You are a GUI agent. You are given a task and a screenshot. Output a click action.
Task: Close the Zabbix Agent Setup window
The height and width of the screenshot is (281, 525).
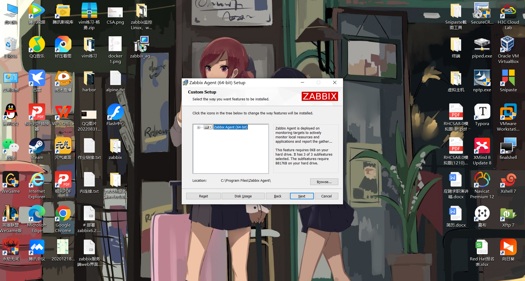coord(334,82)
